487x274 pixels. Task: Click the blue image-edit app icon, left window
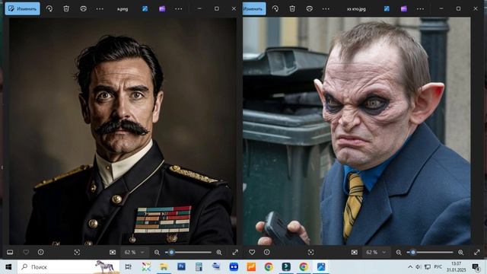click(x=145, y=8)
